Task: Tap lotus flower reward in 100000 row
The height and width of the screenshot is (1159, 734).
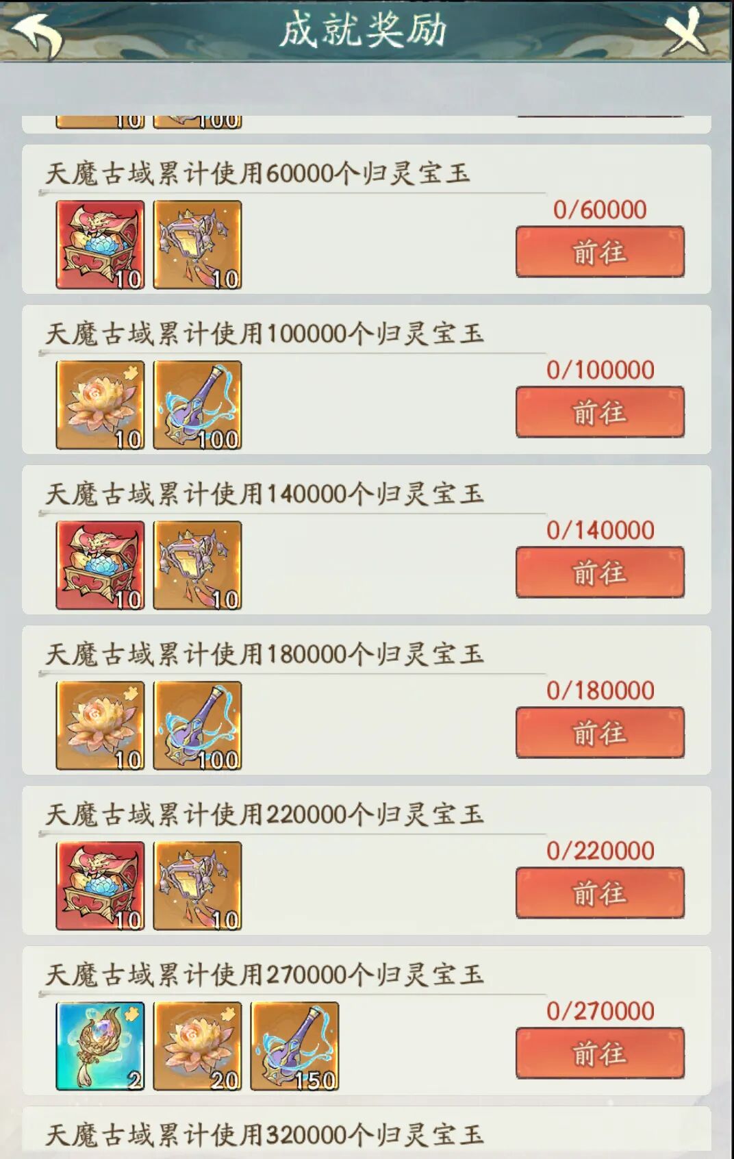Action: point(100,405)
